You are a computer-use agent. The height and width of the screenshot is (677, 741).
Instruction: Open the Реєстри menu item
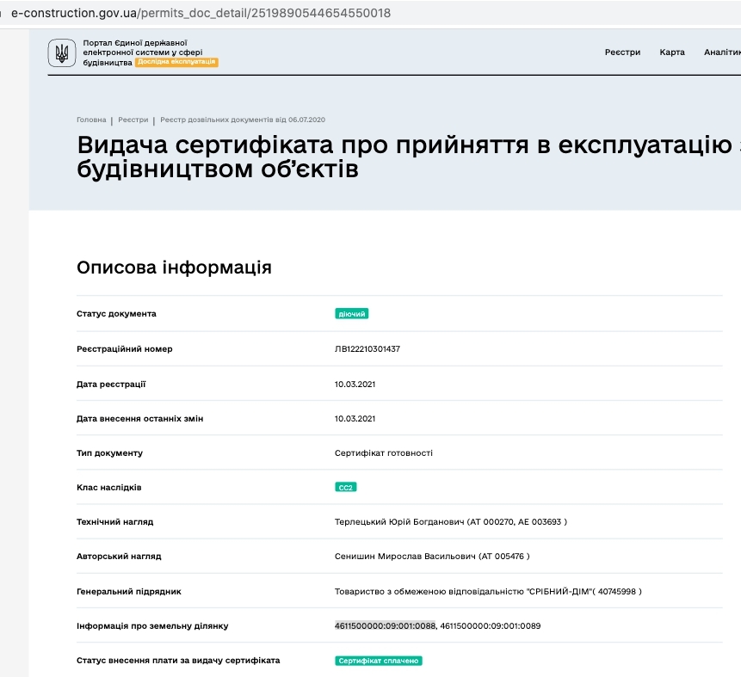pyautogui.click(x=622, y=52)
